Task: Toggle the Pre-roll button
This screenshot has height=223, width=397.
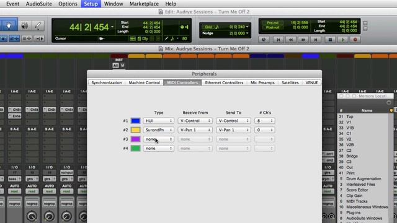Action: pos(273,23)
